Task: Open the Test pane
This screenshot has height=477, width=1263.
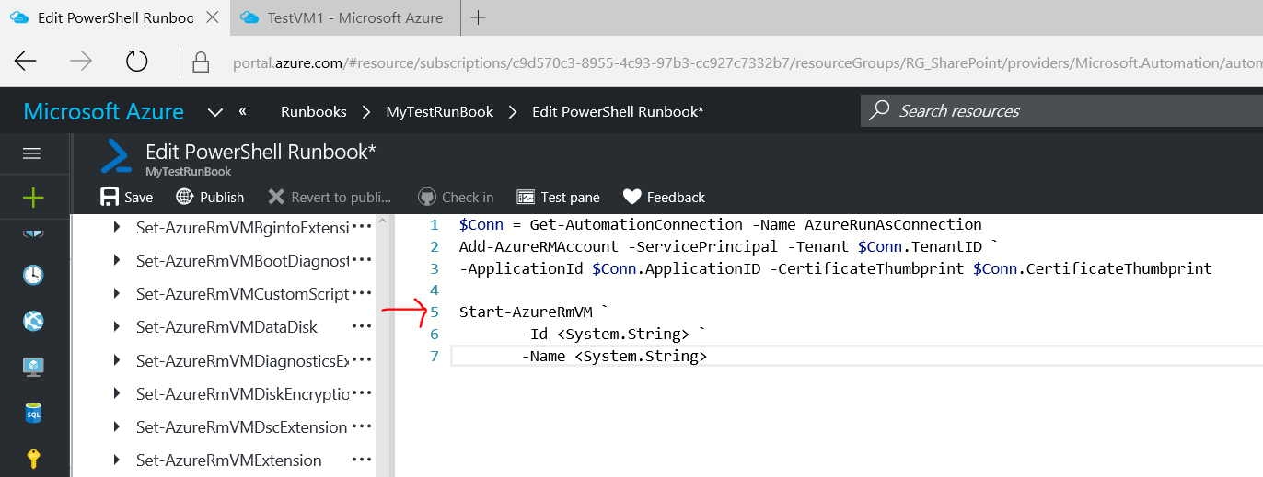Action: point(558,197)
